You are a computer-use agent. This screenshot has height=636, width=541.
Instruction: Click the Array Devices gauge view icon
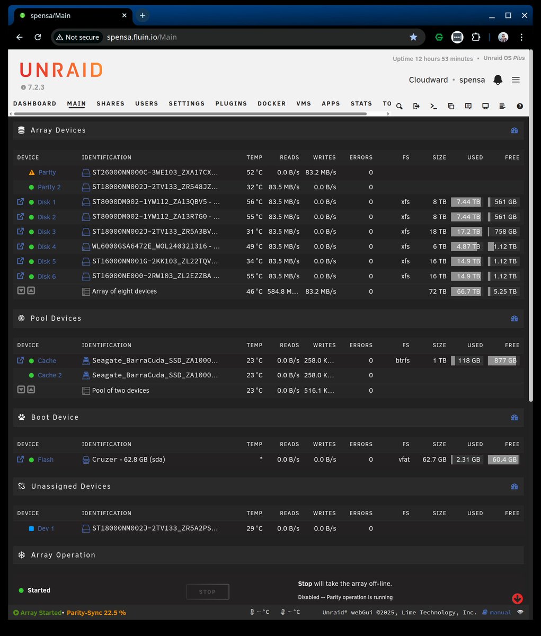(x=514, y=130)
